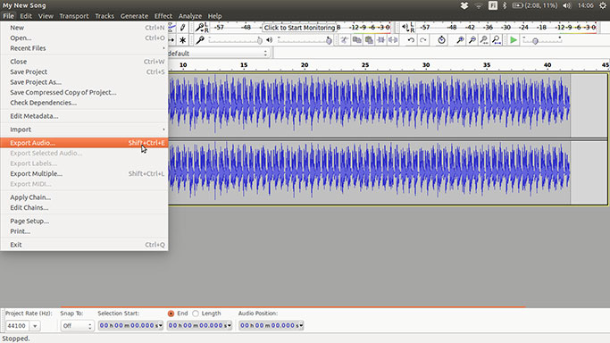Click the Silence audio icon

coord(393,40)
